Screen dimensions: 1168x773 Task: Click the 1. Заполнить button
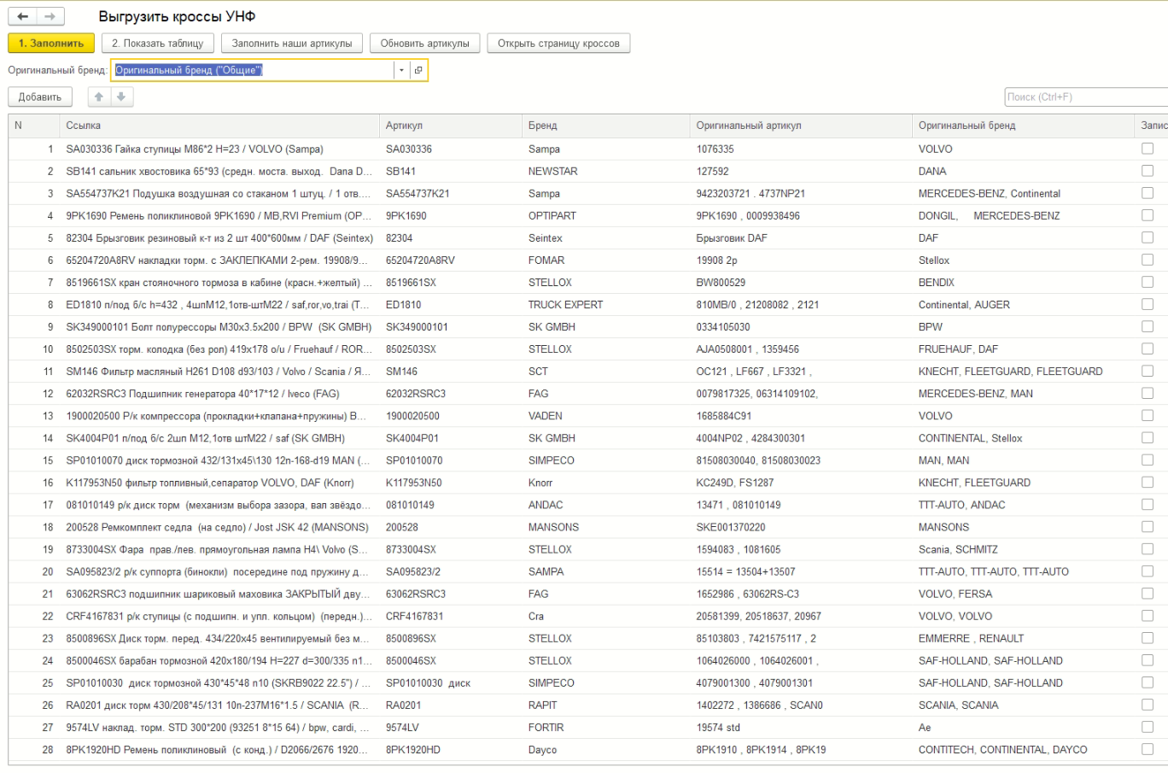point(51,44)
